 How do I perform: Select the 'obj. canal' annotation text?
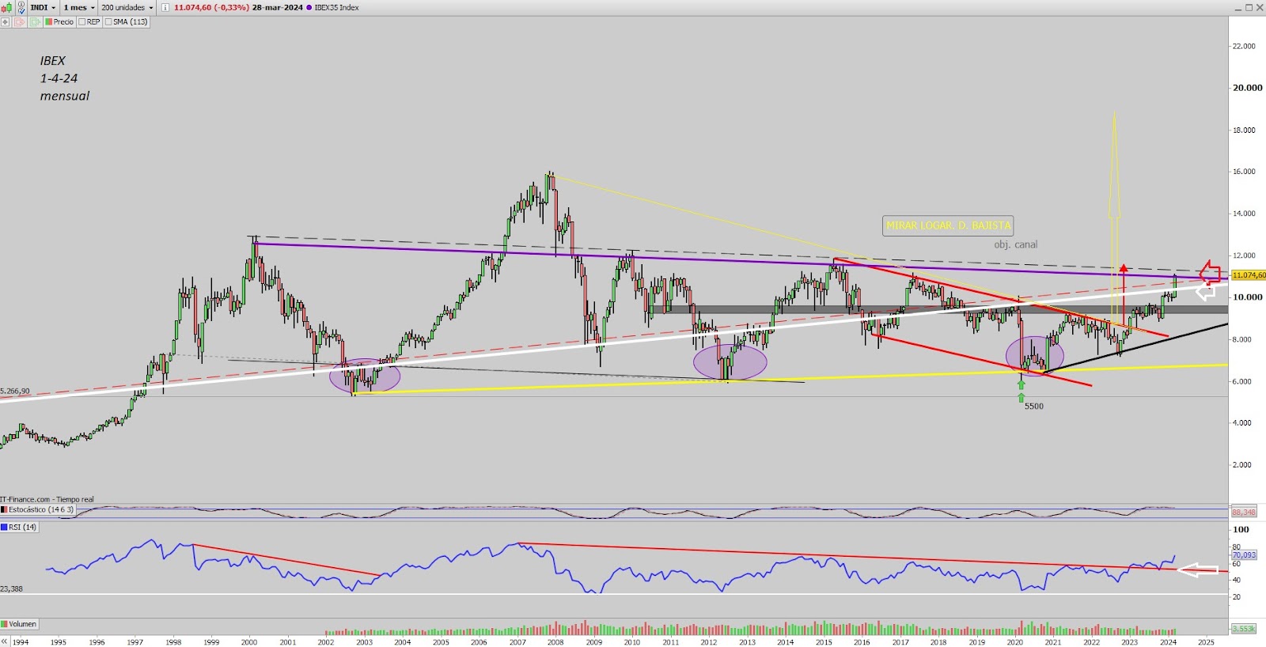[1015, 244]
